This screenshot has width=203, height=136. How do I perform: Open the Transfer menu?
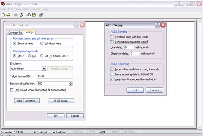[x=35, y=9]
